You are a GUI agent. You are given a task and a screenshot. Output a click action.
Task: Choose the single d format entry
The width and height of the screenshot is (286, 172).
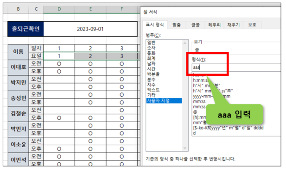(x=194, y=133)
